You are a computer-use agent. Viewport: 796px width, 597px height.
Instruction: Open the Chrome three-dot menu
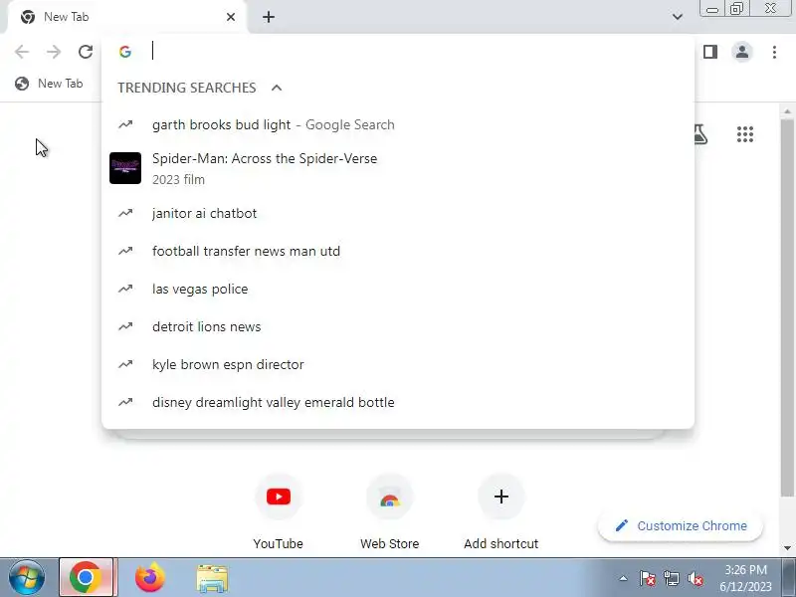pos(774,52)
